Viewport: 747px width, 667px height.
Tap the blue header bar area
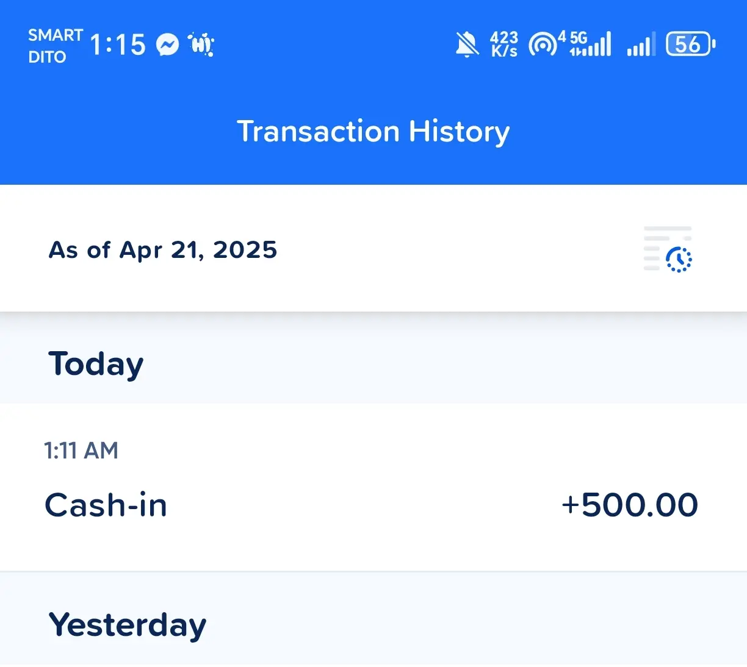tap(374, 92)
